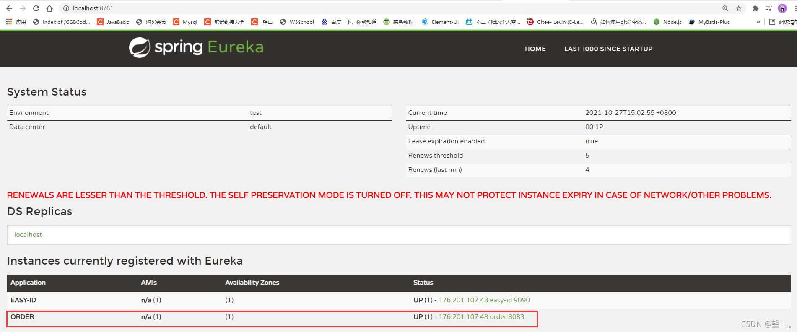The height and width of the screenshot is (332, 797).
Task: Select the Renews threshold label
Action: tap(436, 156)
